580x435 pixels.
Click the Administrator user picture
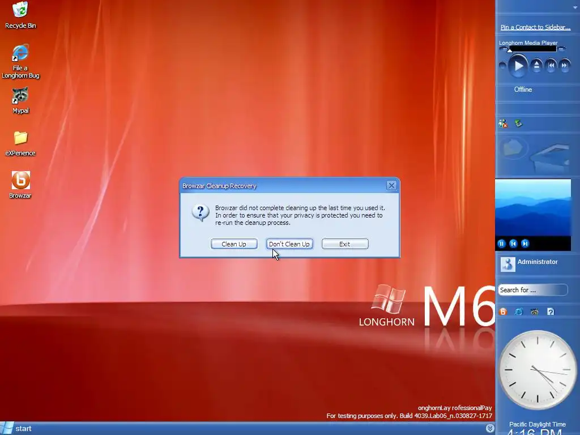507,264
